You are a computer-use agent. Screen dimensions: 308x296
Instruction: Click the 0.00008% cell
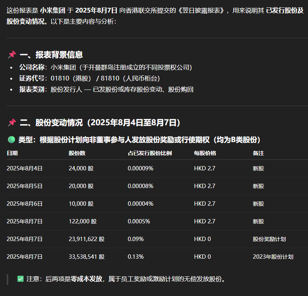tap(140, 186)
